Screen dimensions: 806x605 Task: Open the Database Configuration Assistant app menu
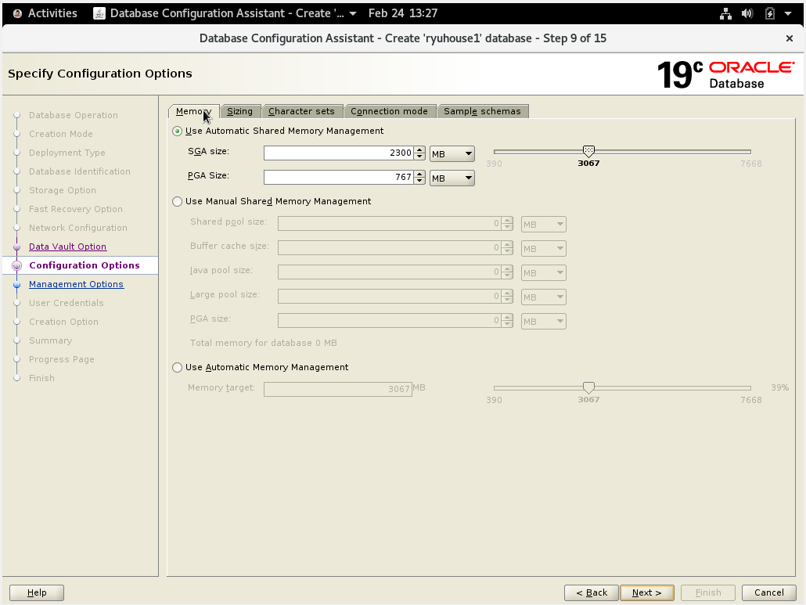[x=225, y=13]
